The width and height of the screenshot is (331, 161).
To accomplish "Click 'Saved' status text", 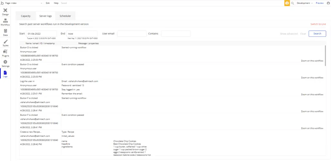I will click(x=64, y=3).
